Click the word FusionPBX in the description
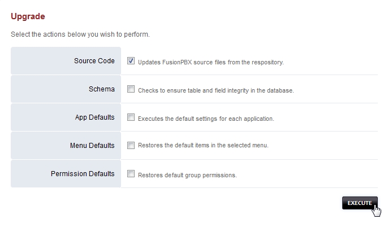The height and width of the screenshot is (236, 388). click(175, 62)
